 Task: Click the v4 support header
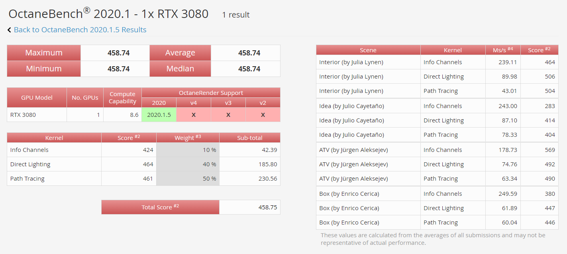tap(194, 103)
